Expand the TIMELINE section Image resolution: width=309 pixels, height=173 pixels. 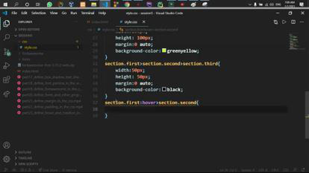[25, 158]
